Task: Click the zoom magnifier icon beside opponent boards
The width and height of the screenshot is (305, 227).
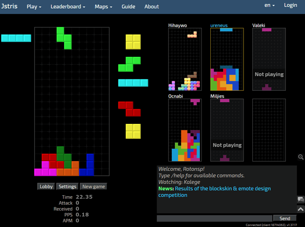Action: [x=301, y=157]
